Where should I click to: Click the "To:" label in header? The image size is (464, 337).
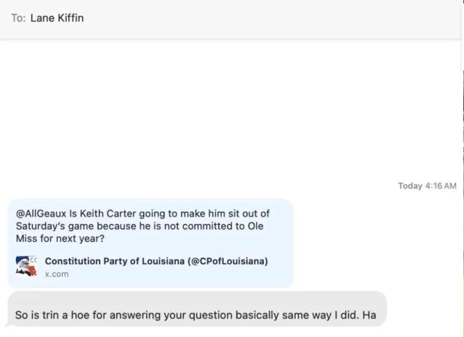[x=18, y=18]
